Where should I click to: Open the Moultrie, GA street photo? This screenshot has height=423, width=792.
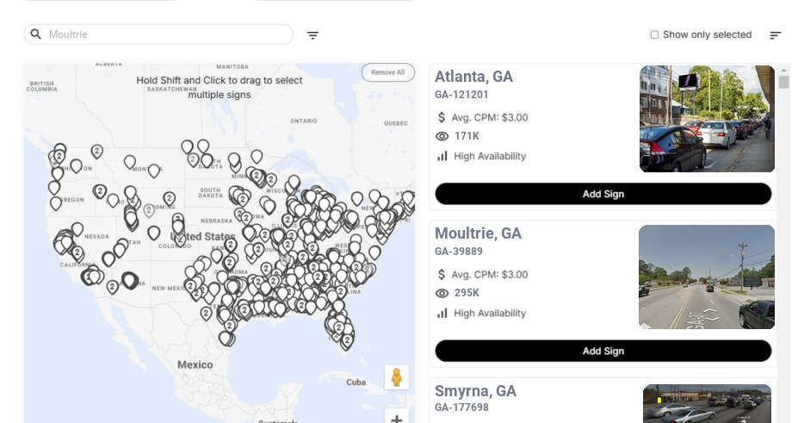[x=707, y=277]
